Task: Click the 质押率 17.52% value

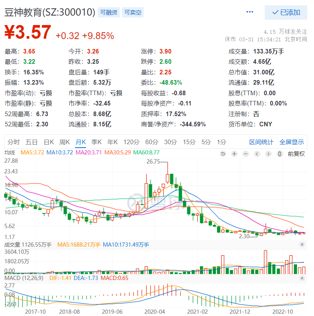Action: (x=176, y=114)
